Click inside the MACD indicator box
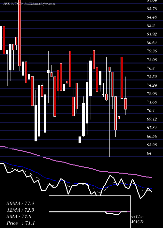 coord(90,212)
